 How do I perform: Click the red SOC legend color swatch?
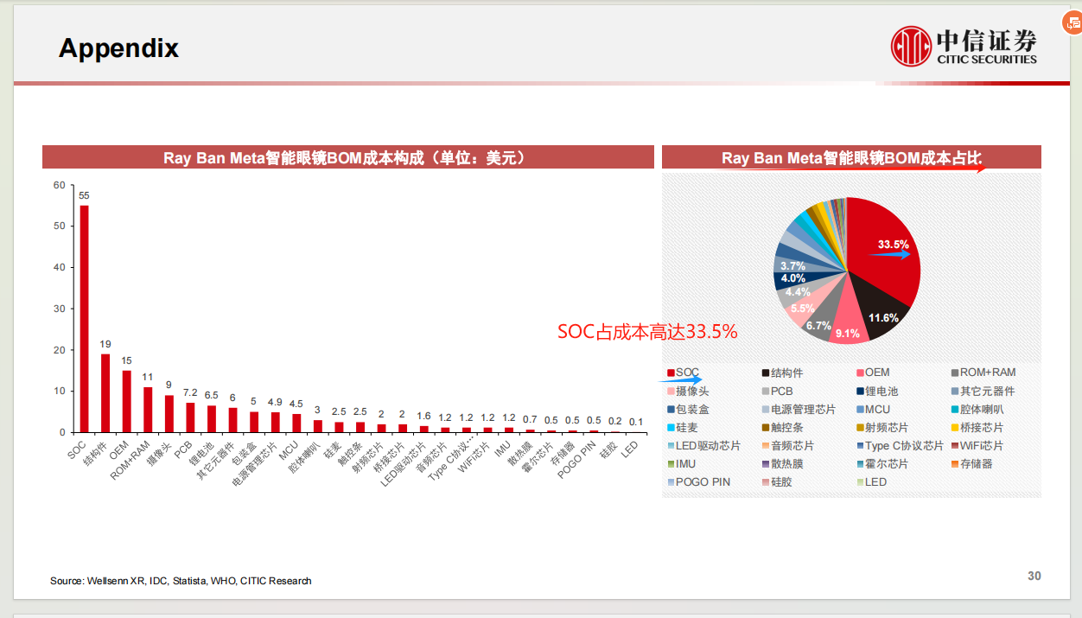pos(671,373)
